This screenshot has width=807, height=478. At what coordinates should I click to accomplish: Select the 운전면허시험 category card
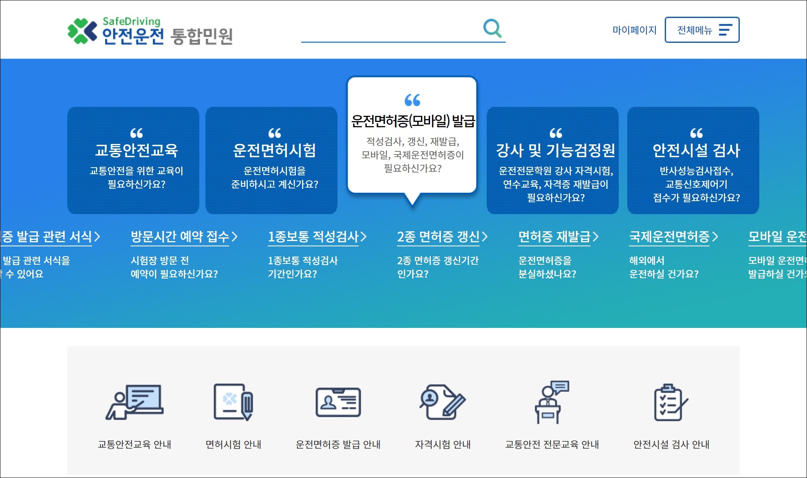point(271,160)
